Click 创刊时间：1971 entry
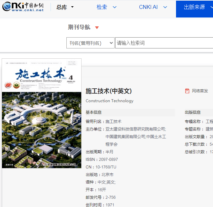Viewport: 213px width, 207px height. click(100, 205)
